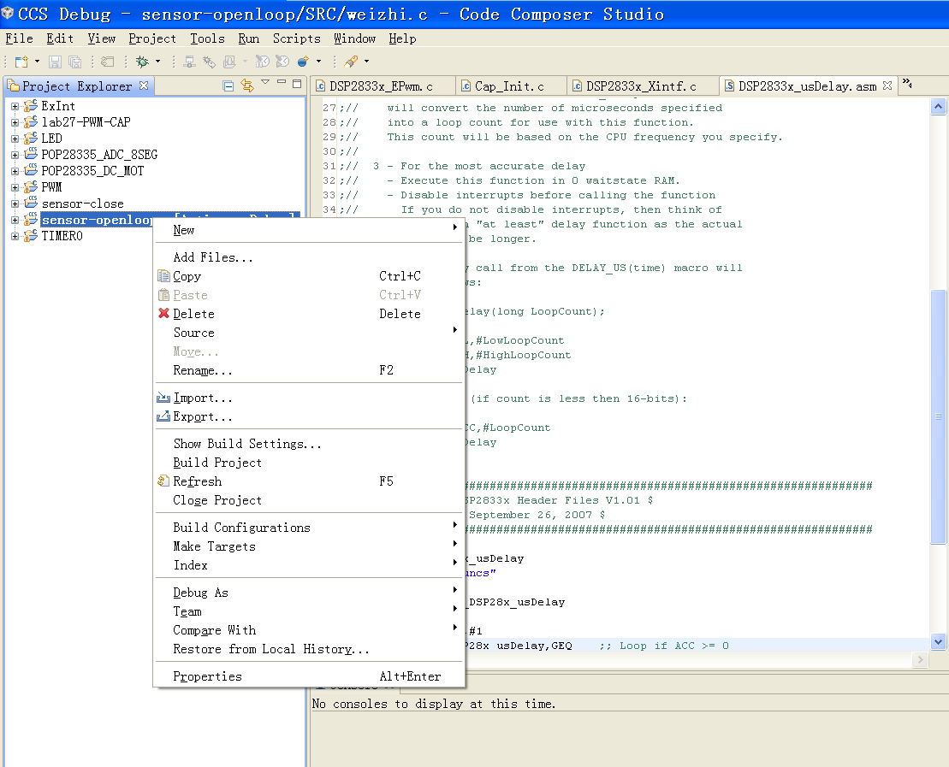Expand the ExInt project node

[15, 107]
